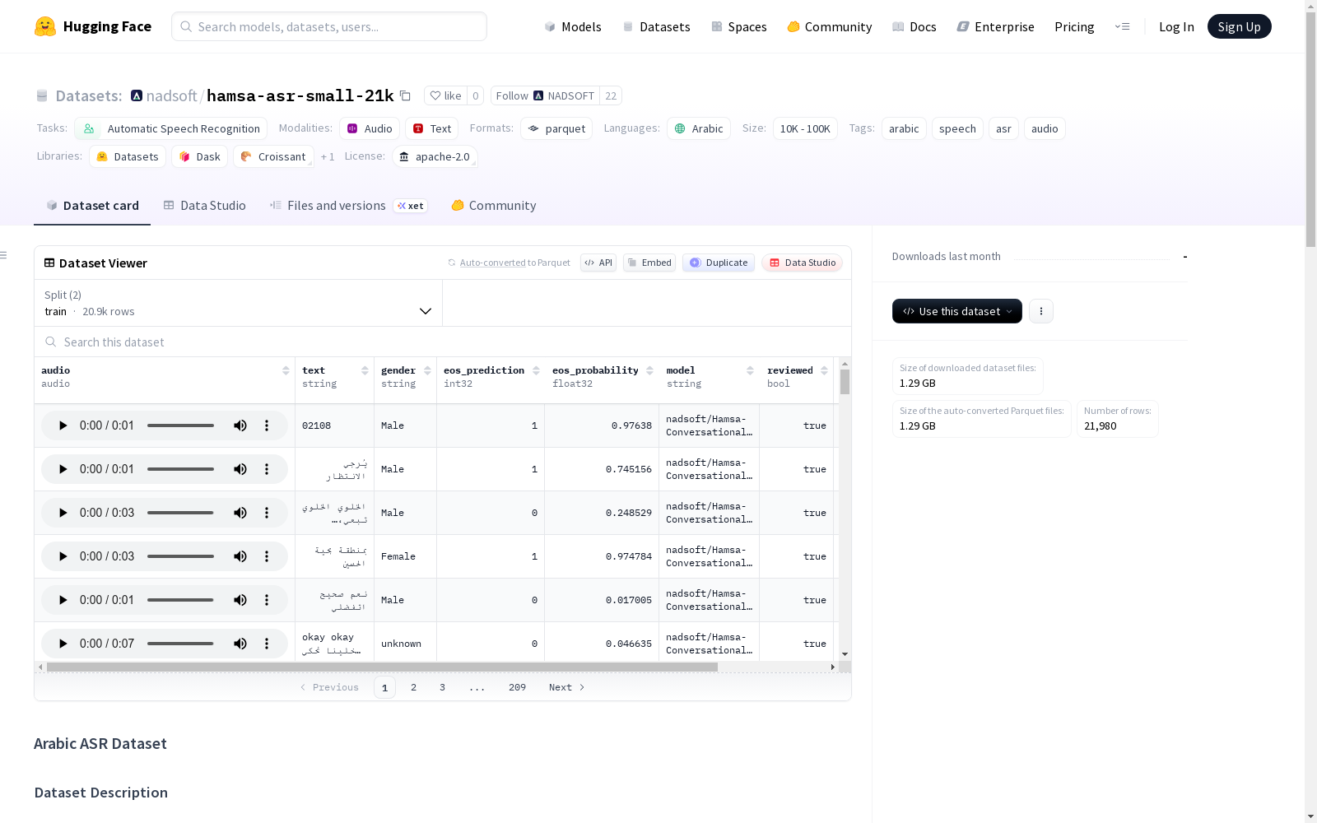Click the table's horizontal scrollbar

tap(382, 667)
